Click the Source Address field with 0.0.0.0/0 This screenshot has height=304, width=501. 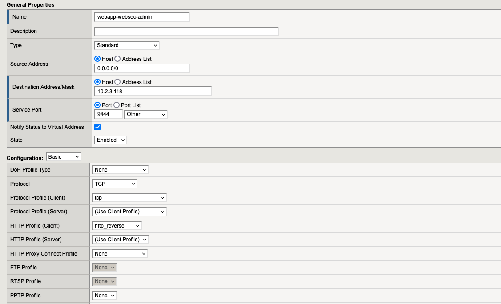click(x=141, y=68)
